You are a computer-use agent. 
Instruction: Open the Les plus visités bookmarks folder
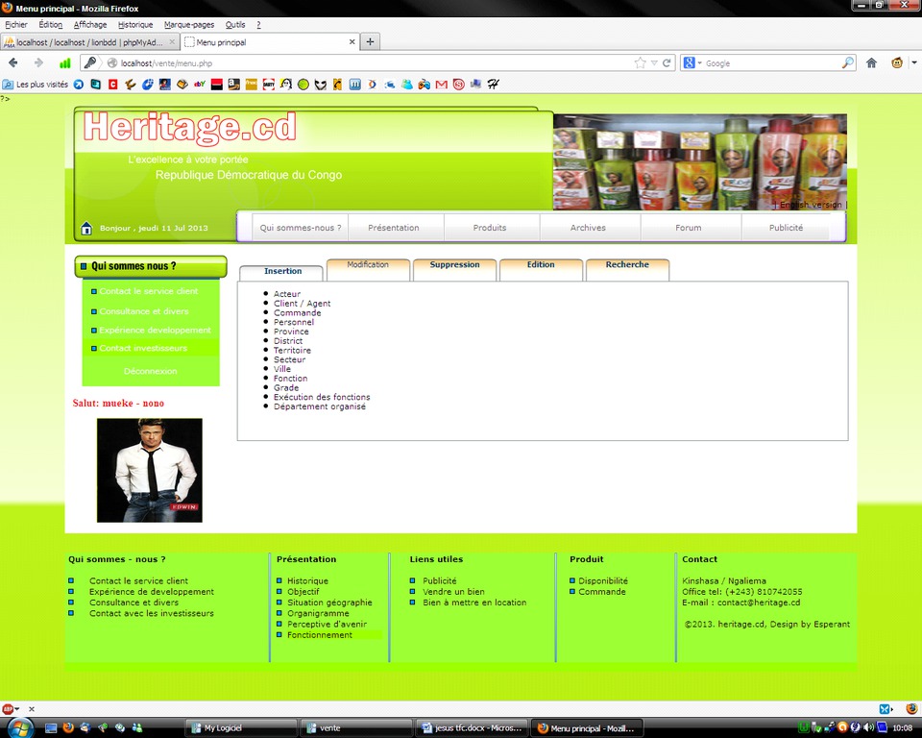click(36, 85)
